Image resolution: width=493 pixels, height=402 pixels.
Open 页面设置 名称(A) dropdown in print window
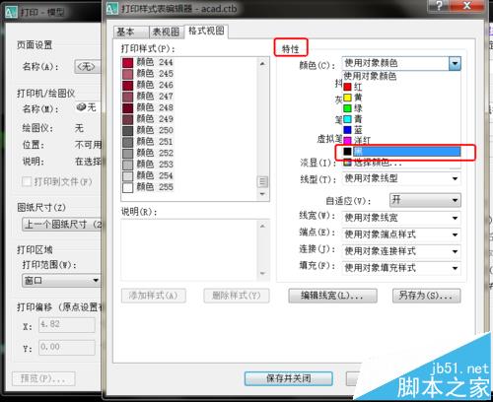click(88, 67)
